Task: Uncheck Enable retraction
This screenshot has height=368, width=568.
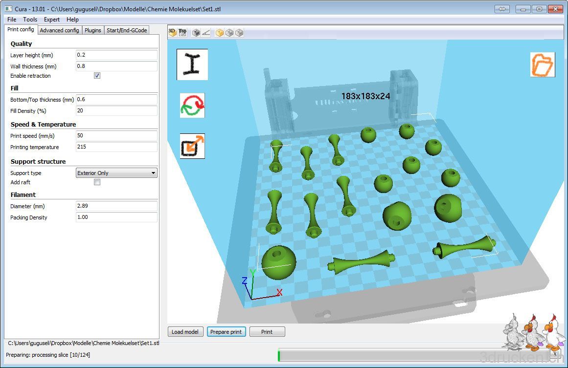Action: coord(97,76)
